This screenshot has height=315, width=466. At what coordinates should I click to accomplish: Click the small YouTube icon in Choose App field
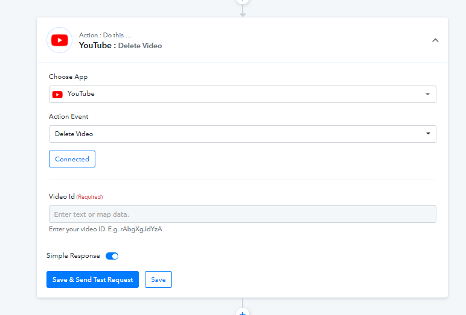[x=57, y=95]
